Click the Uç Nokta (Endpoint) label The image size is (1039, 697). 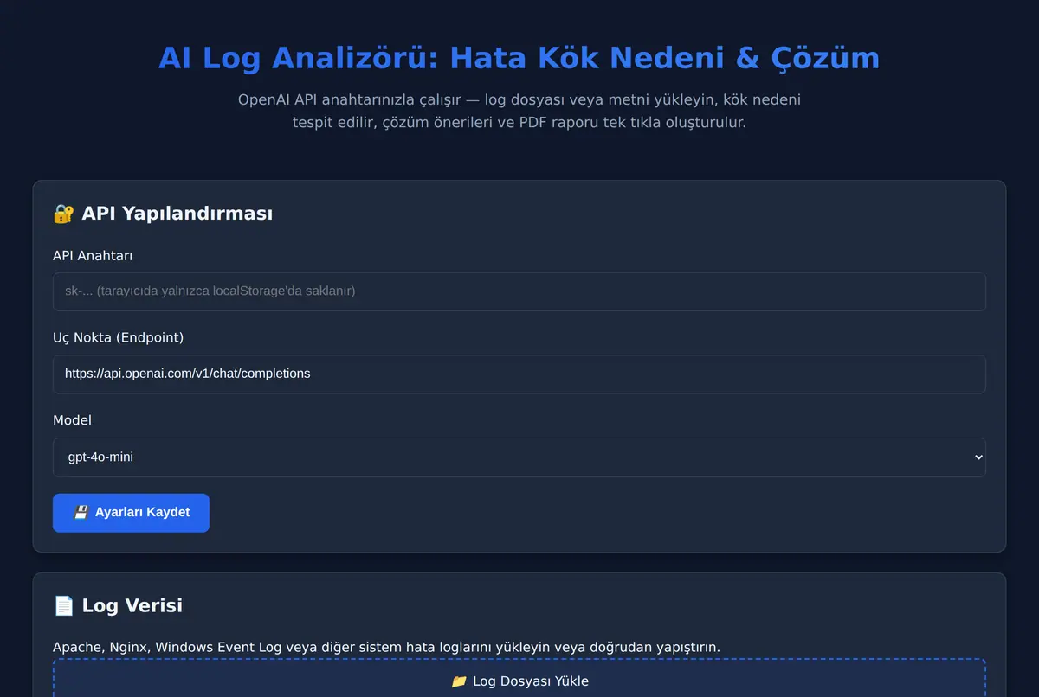[118, 337]
